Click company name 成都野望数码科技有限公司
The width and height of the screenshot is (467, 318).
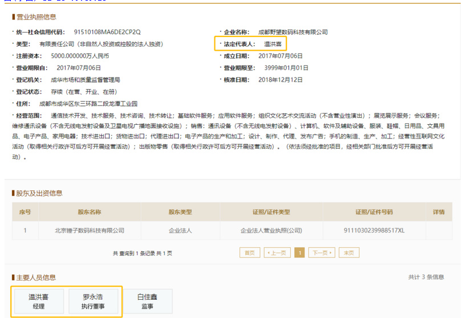coord(293,32)
